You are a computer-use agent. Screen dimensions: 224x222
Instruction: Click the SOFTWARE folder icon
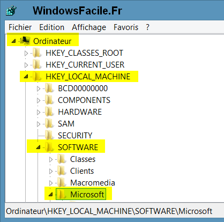pyautogui.click(x=49, y=147)
